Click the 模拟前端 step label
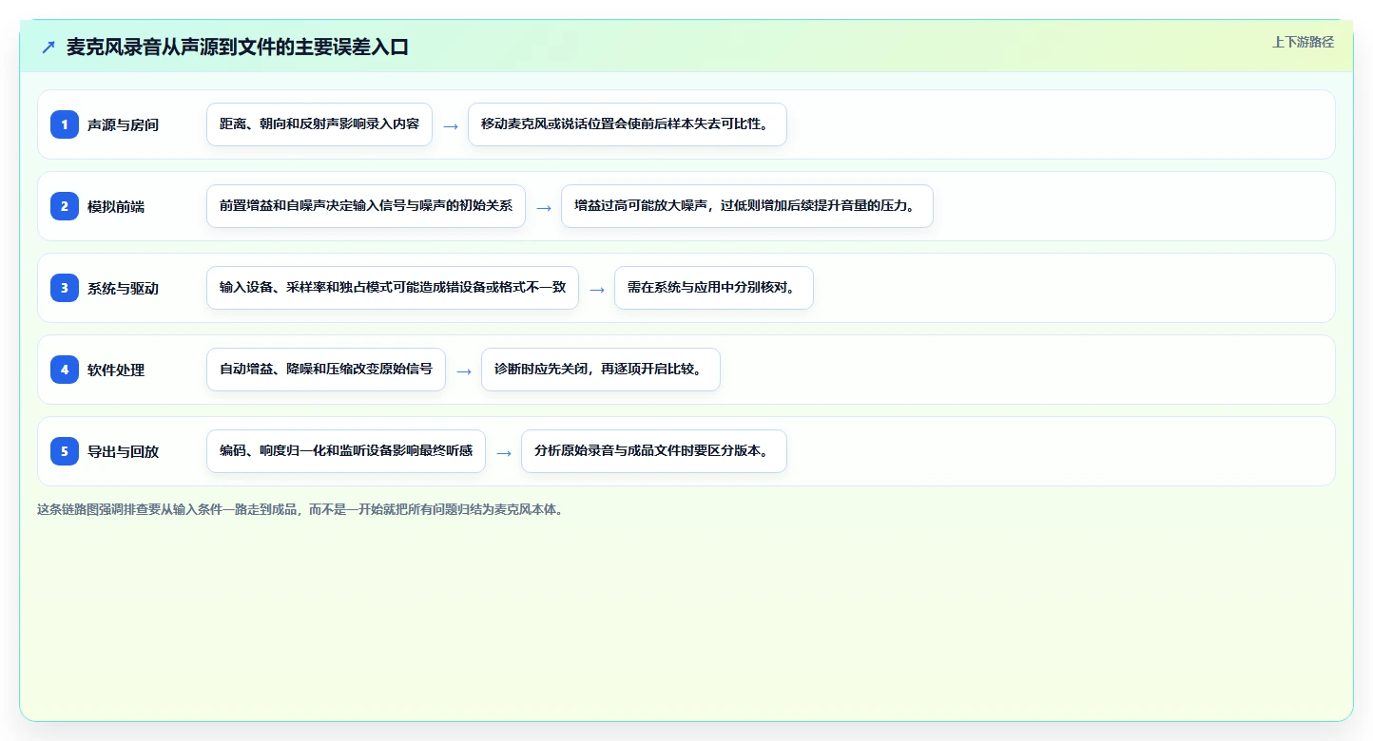Image resolution: width=1373 pixels, height=741 pixels. (x=116, y=207)
